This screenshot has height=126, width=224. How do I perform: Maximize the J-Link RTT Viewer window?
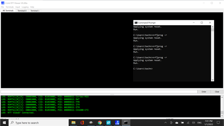click(212, 3)
